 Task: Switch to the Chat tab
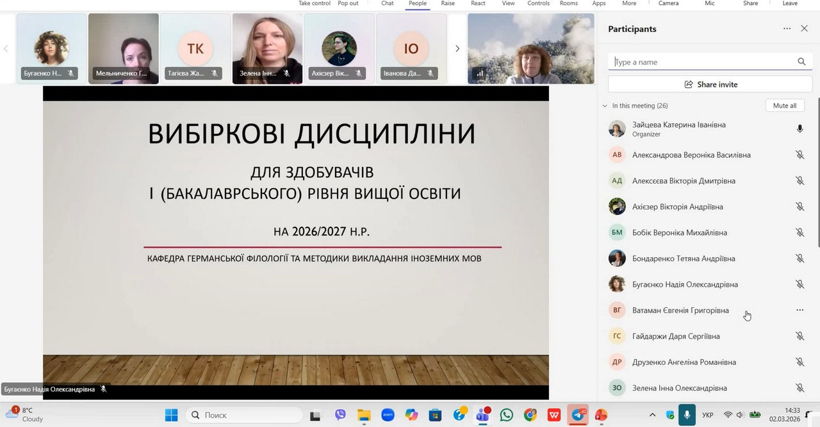click(388, 4)
